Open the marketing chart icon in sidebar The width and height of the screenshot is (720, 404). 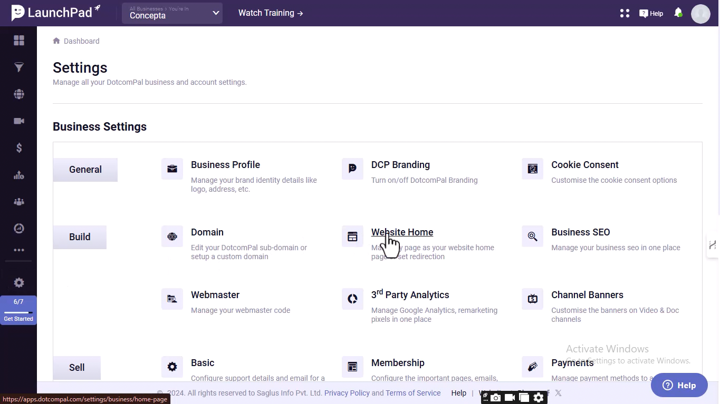click(x=19, y=175)
